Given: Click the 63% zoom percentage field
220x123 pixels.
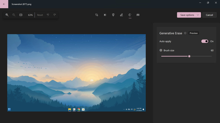Looking at the screenshot, I should coord(30,15).
